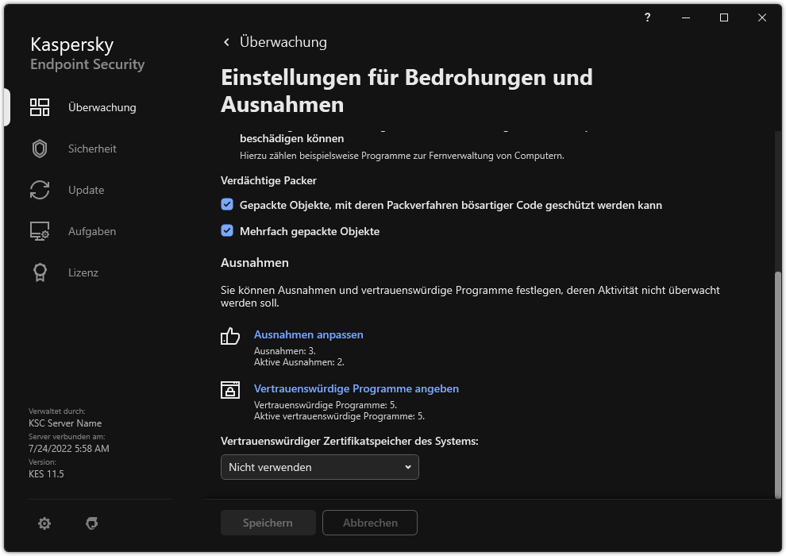Disable packed objects malicious code protection checkbox
This screenshot has height=556, width=786.
click(x=227, y=204)
